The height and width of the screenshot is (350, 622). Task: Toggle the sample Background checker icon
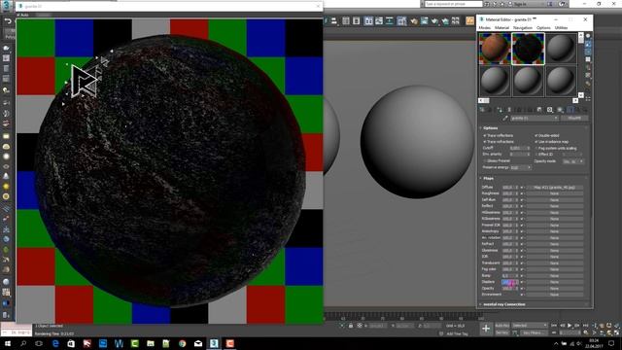tap(588, 52)
